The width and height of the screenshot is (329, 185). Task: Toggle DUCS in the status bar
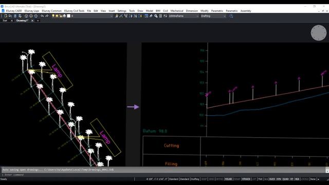coord(272,179)
